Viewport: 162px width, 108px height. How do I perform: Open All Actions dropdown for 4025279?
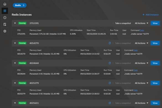pyautogui.click(x=142, y=83)
